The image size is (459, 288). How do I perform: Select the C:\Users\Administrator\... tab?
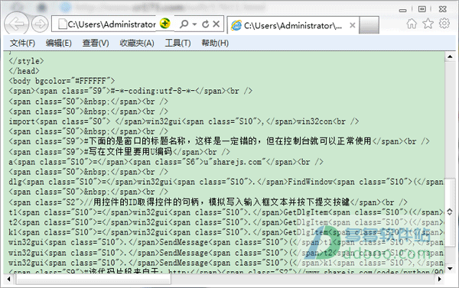(x=293, y=26)
